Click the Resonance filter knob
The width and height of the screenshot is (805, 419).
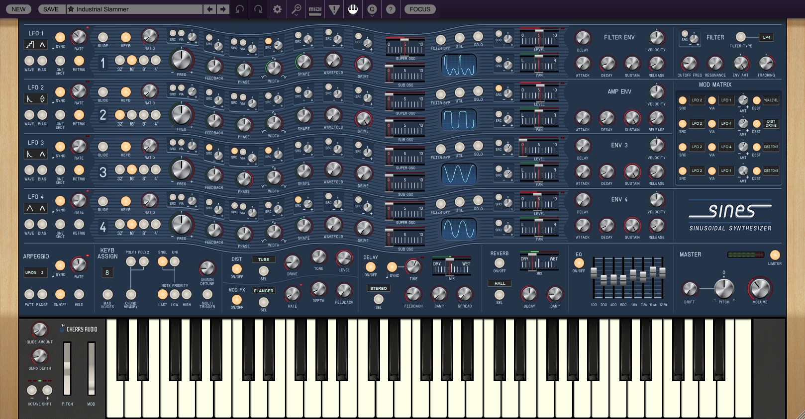pyautogui.click(x=715, y=63)
